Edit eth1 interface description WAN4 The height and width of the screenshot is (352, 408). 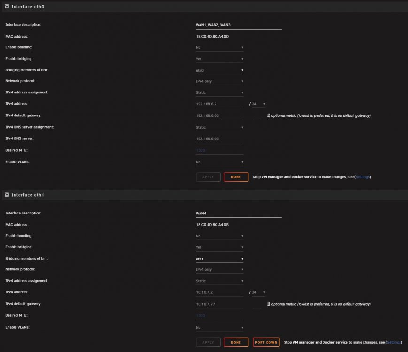point(239,214)
